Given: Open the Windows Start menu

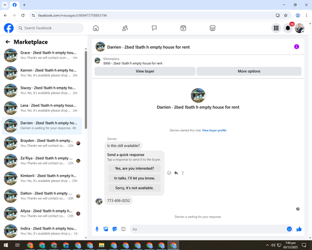Looking at the screenshot, I should pos(6,245).
